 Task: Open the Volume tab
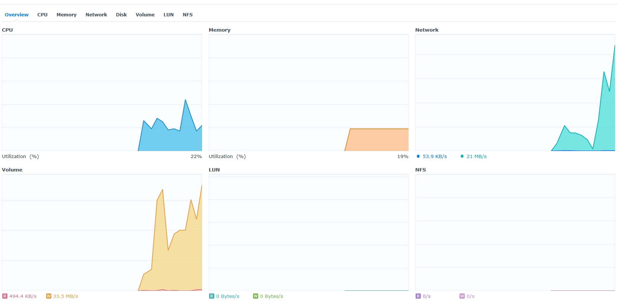click(x=145, y=15)
